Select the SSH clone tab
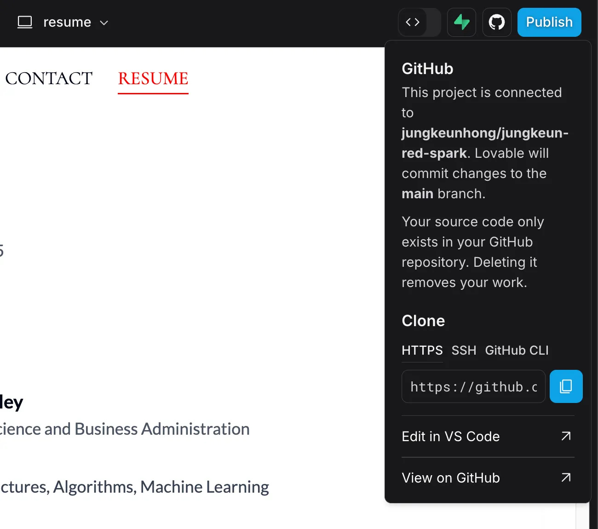Viewport: 598px width, 529px height. tap(464, 351)
